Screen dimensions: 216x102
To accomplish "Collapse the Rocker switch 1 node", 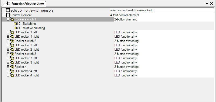I will pyautogui.click(x=8, y=19).
